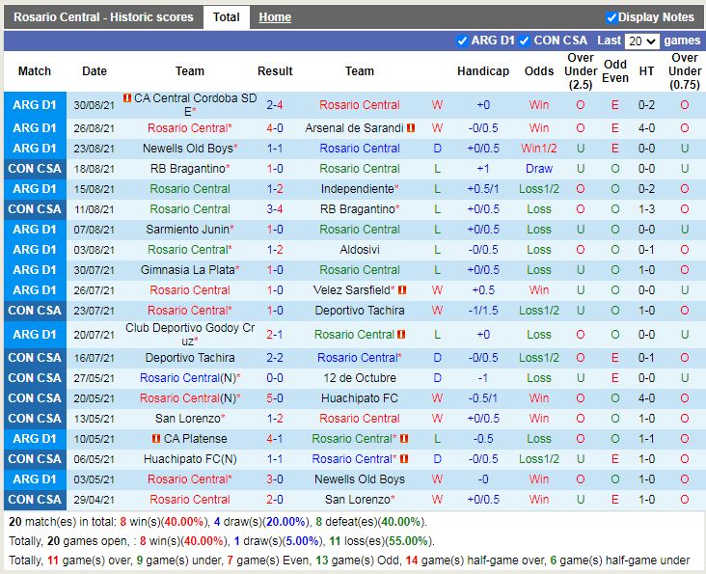Click red card icon in 06/05/21 match row

402,459
